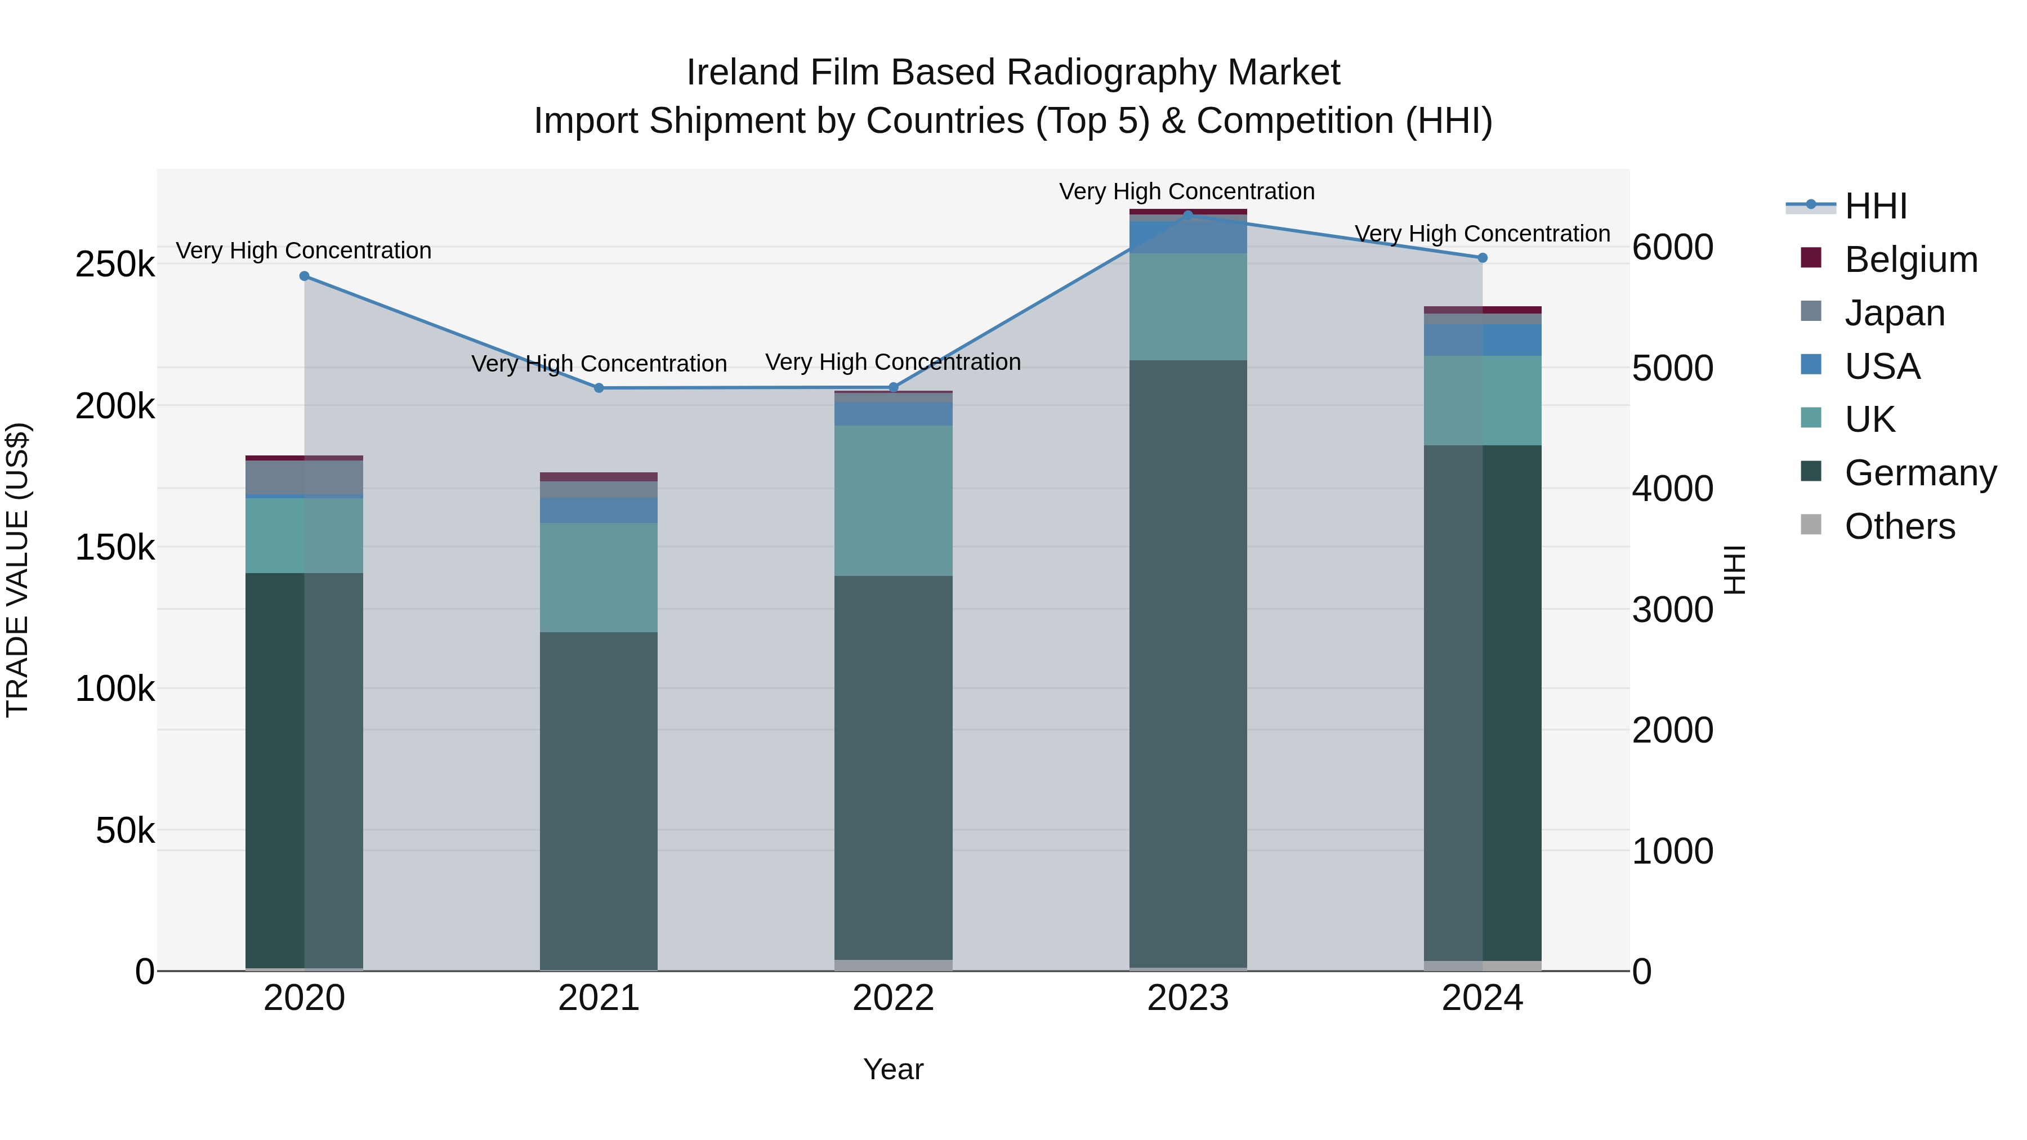Select the 2021 HHI data point
This screenshot has width=2027, height=1140.
pyautogui.click(x=599, y=388)
